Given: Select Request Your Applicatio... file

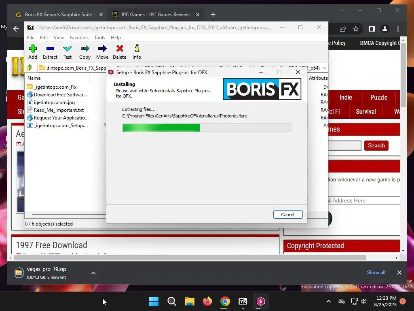Looking at the screenshot, I should click(x=57, y=117).
